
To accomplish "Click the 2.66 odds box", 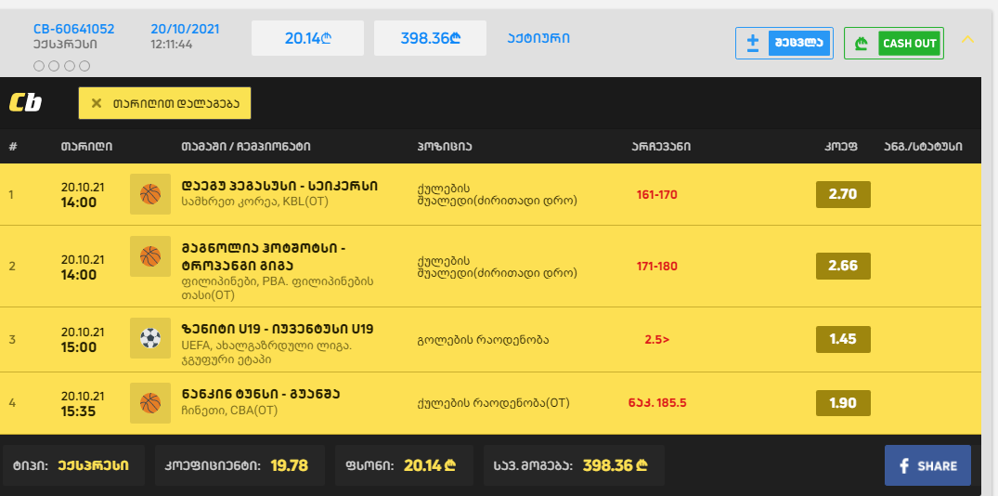I will point(843,266).
